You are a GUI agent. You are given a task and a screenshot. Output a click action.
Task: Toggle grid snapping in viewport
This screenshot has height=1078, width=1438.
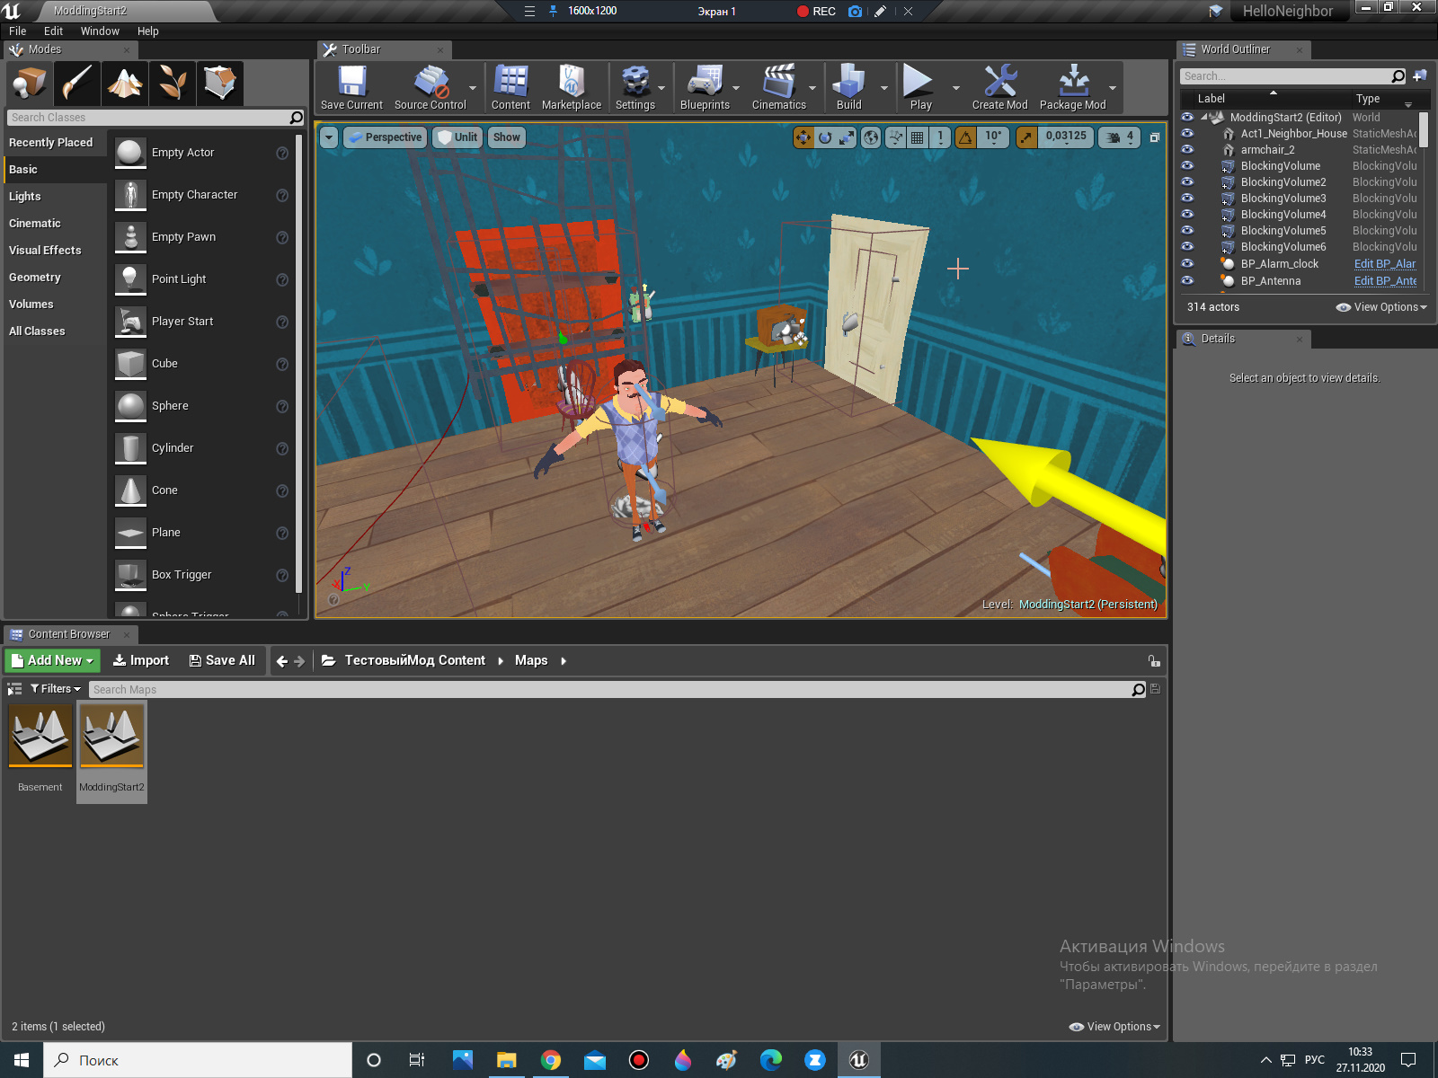click(x=917, y=137)
